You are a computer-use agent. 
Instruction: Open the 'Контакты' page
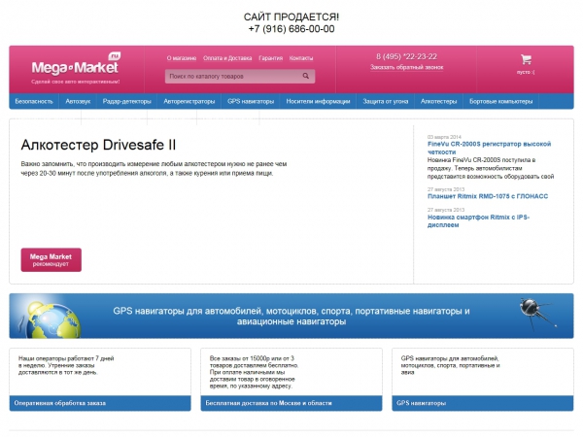click(x=301, y=58)
